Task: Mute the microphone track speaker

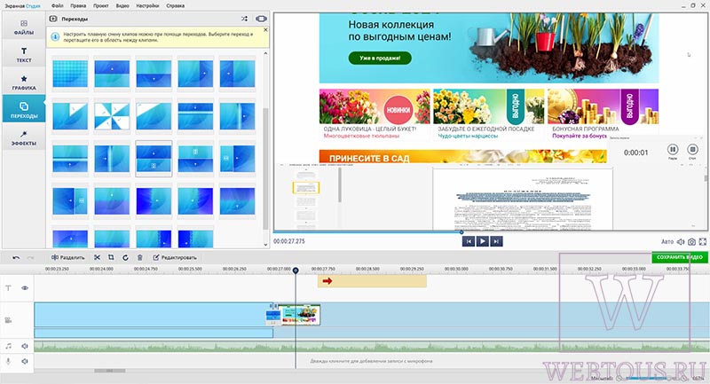Action: click(x=25, y=361)
